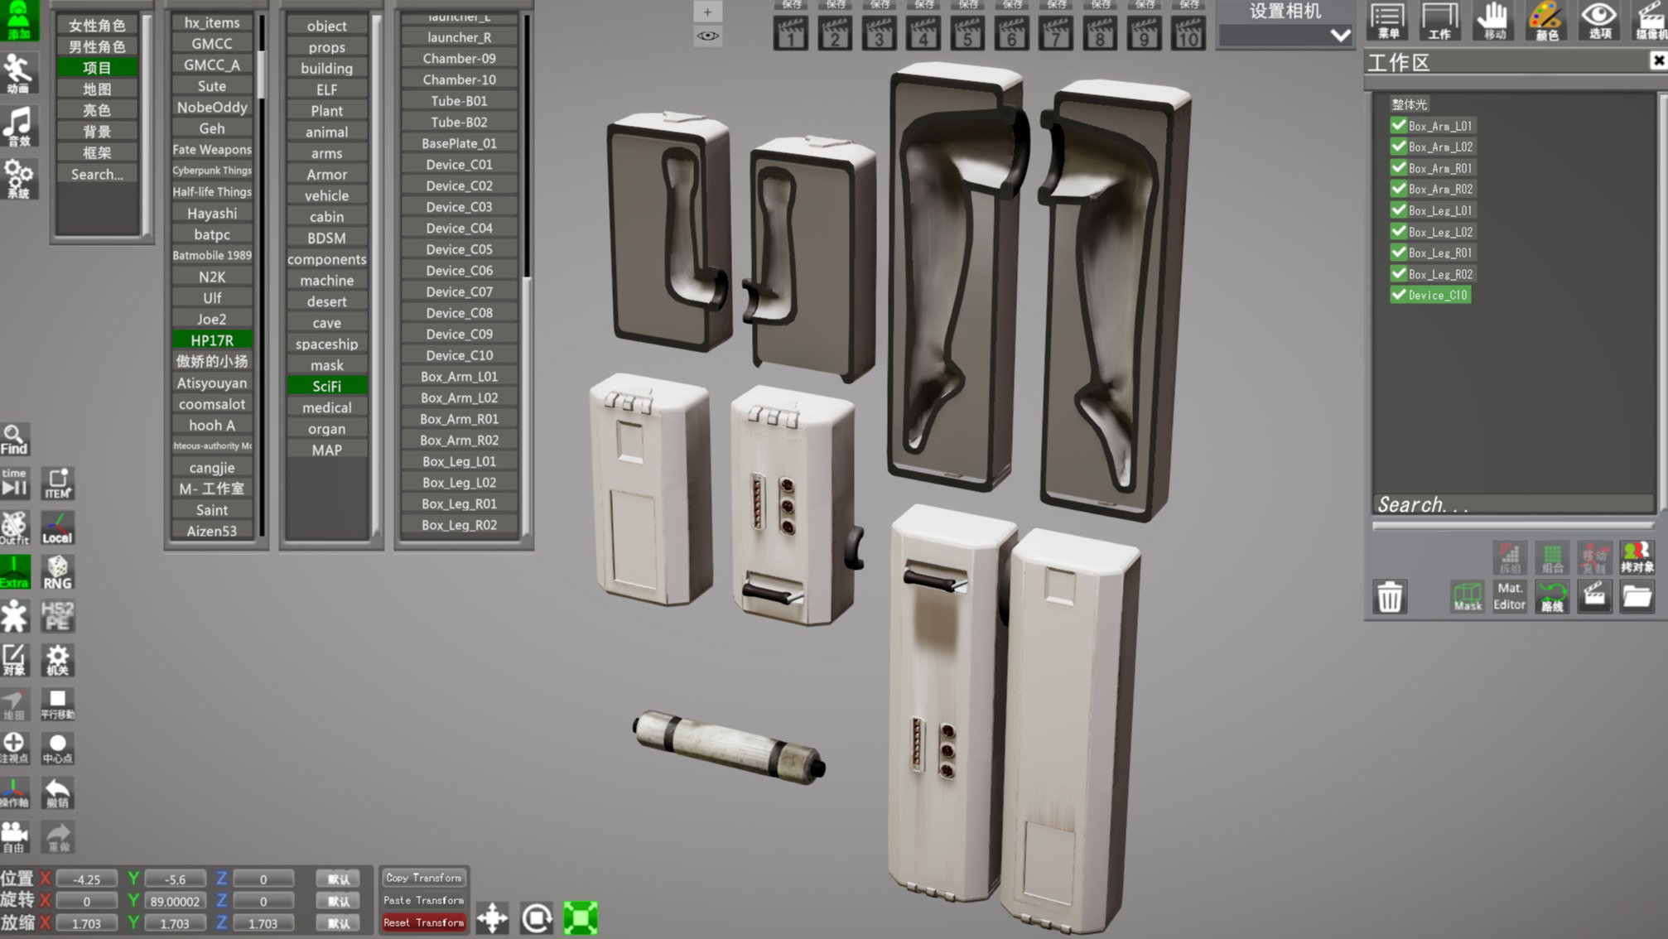This screenshot has height=939, width=1668.
Task: Select the SciFi category
Action: [327, 386]
